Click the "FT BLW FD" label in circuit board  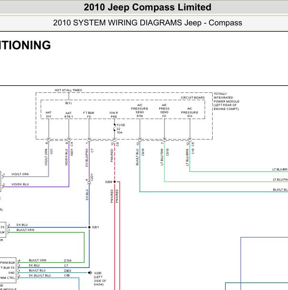[89, 115]
